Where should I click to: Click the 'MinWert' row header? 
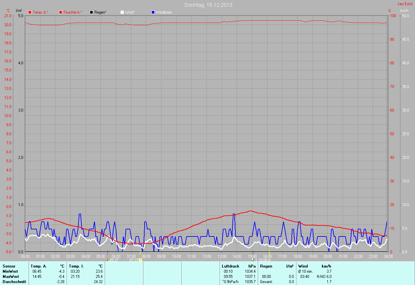(x=10, y=271)
